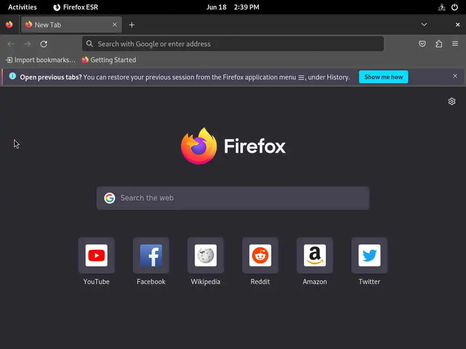This screenshot has width=466, height=349.
Task: Expand the List all tabs chevron
Action: (x=424, y=25)
